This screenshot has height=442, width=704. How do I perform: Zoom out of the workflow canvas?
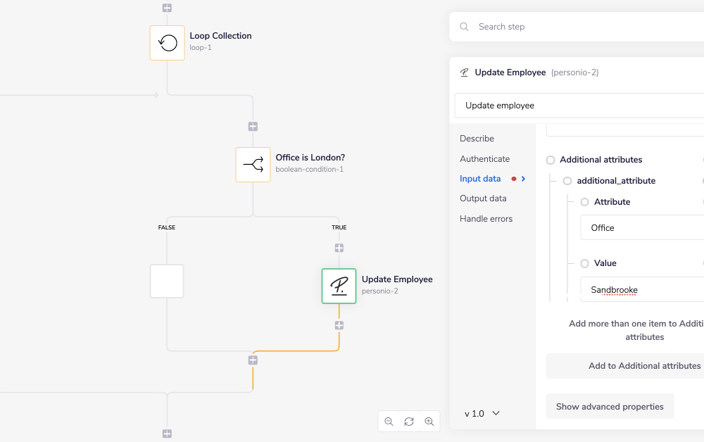[389, 422]
